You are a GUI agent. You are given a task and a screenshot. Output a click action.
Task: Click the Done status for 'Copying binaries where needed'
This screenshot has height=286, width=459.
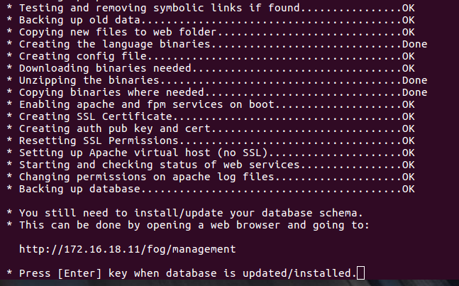[414, 92]
